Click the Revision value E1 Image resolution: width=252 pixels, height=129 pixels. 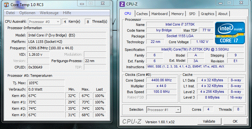tap(235, 61)
